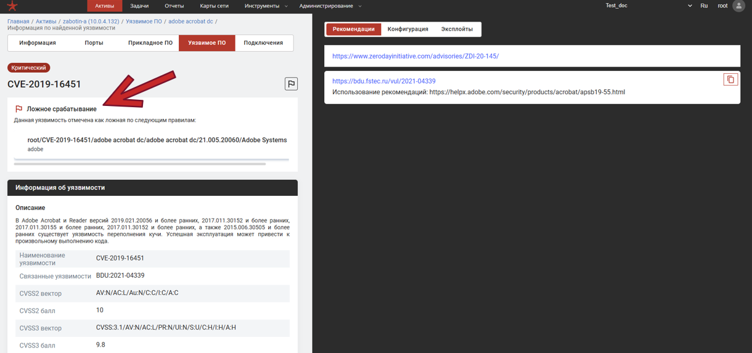752x353 pixels.
Task: Click the red star logo
Action: [12, 6]
